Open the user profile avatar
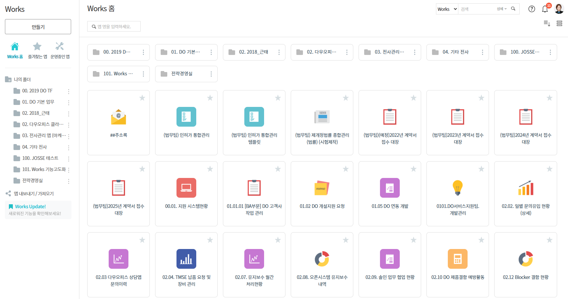Screen dimensions: 568x299 coord(559,9)
